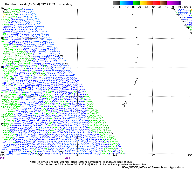Click longitude label '141' on the axis

[77, 155]
